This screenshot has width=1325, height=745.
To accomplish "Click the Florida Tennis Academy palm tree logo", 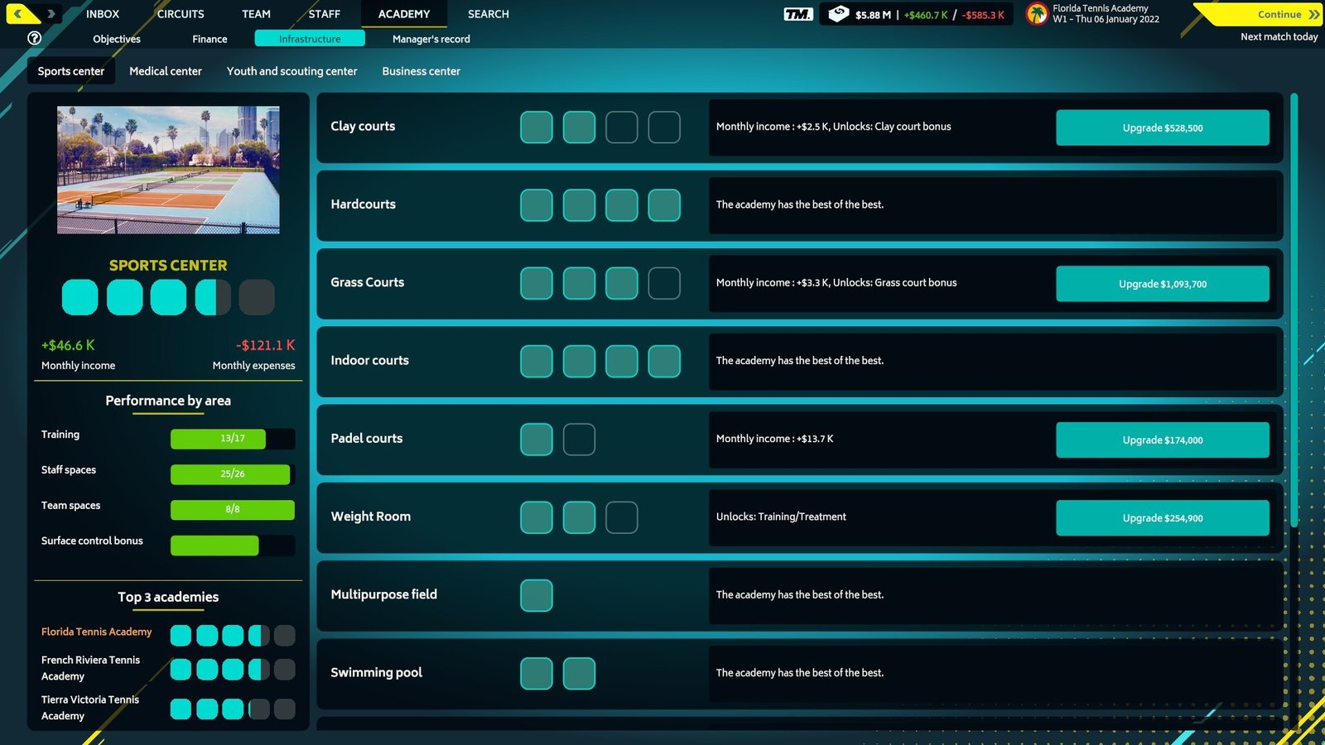I will pos(1037,14).
